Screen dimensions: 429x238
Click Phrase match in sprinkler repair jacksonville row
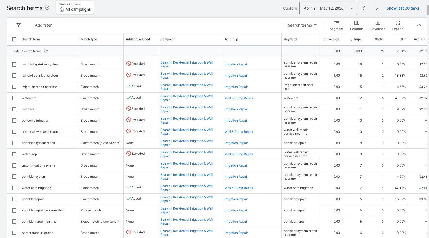pos(91,210)
